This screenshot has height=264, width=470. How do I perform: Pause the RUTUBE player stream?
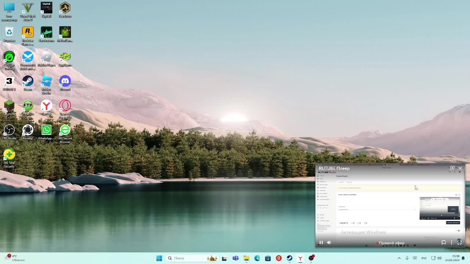tap(321, 242)
